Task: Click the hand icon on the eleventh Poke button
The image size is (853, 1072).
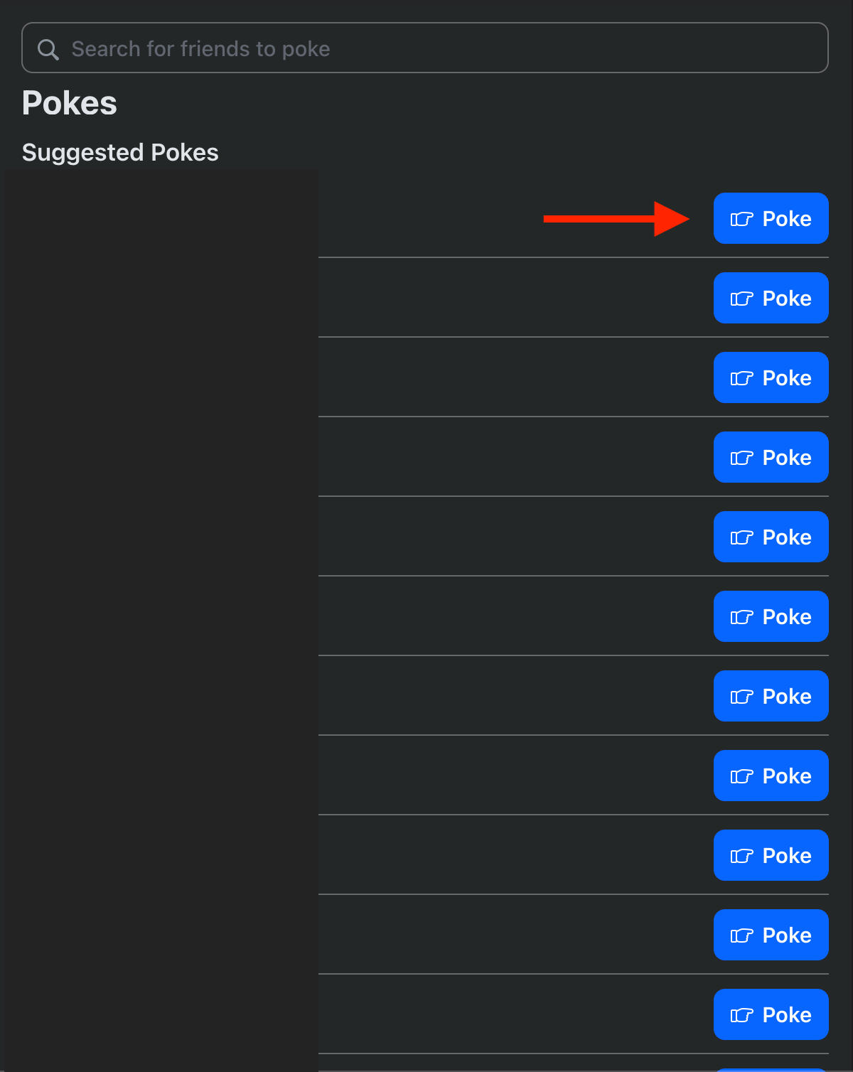Action: click(x=741, y=1015)
